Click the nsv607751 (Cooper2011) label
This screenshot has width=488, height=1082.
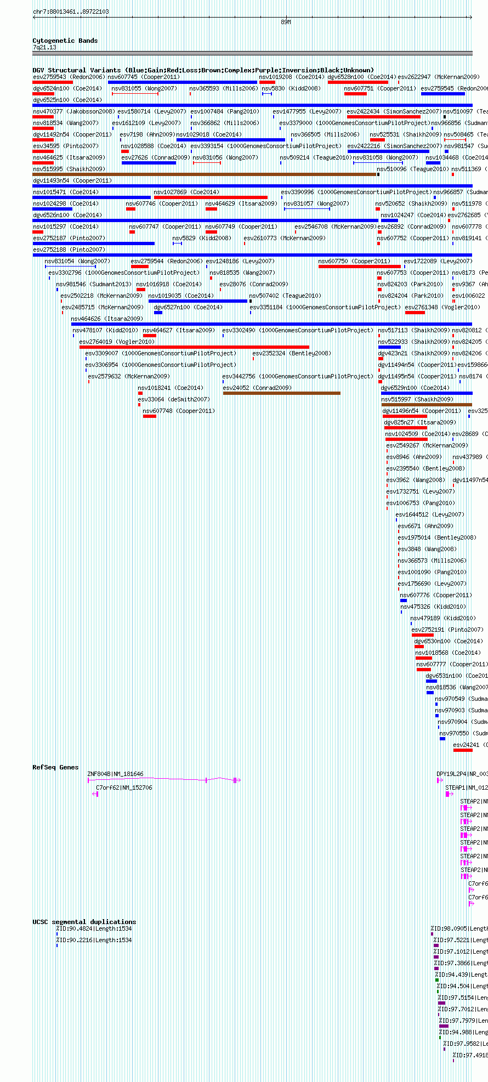point(380,88)
